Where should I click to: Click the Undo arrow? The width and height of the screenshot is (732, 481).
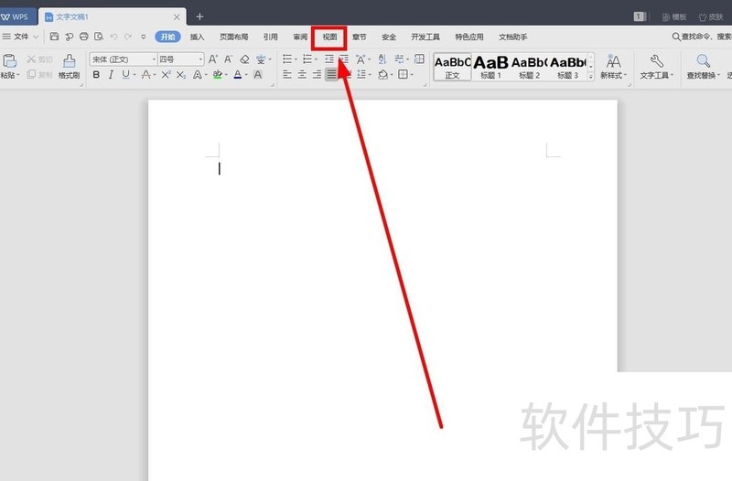pos(113,37)
